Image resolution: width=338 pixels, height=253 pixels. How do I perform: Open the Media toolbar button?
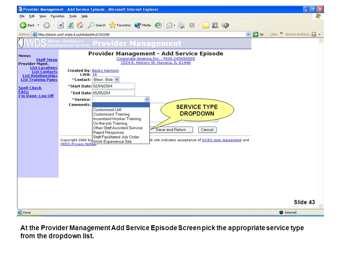143,25
